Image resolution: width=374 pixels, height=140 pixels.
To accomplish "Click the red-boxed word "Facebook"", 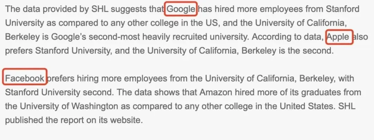I will pyautogui.click(x=25, y=79).
